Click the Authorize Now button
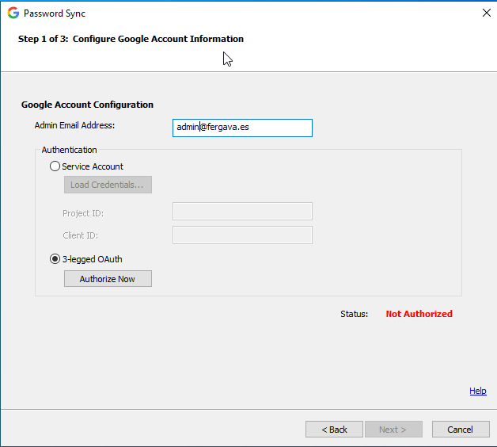This screenshot has width=497, height=447. point(108,279)
